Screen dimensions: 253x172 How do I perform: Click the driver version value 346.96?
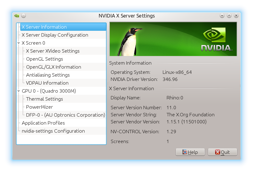point(170,79)
